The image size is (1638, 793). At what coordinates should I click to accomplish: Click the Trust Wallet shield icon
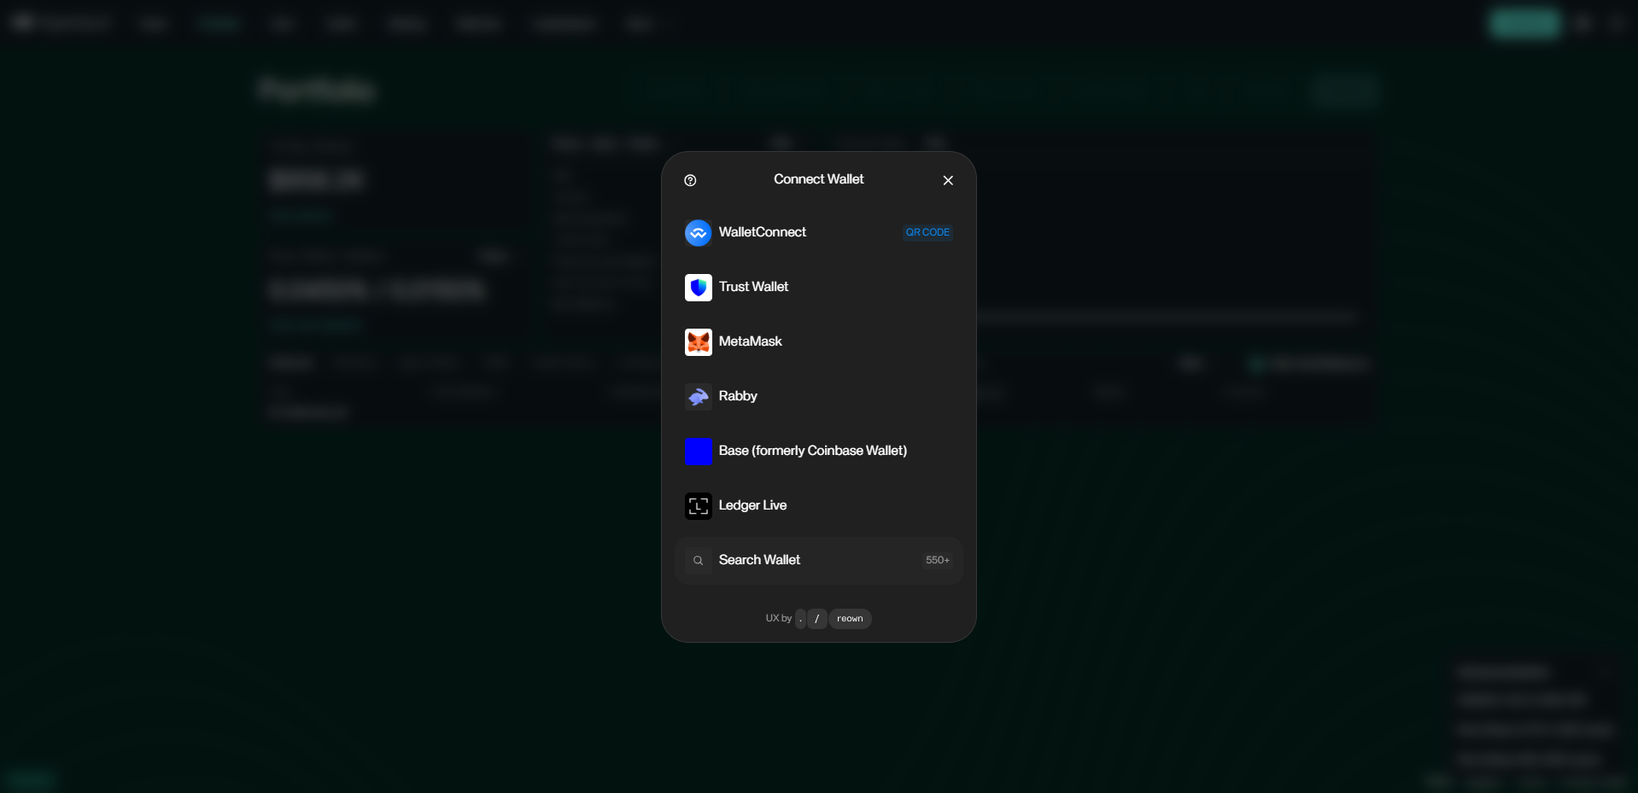point(699,288)
